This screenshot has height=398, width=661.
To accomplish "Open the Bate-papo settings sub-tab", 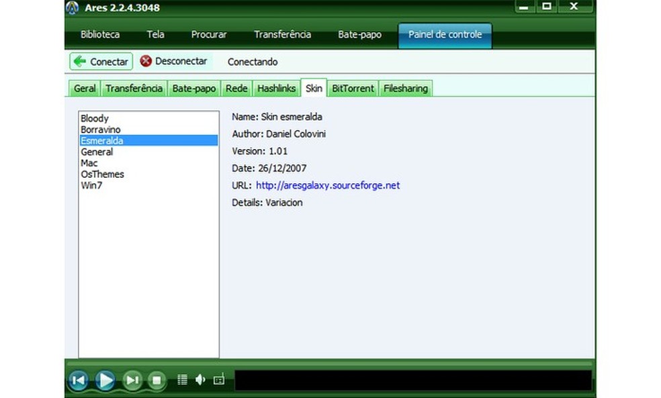I will [194, 89].
